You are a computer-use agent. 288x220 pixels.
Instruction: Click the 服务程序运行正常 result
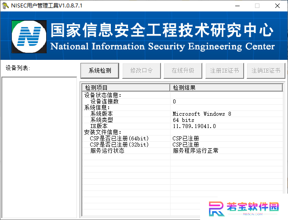(x=196, y=151)
